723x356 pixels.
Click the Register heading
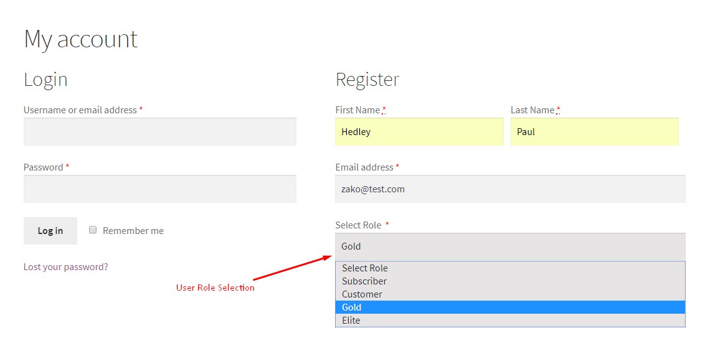point(367,79)
